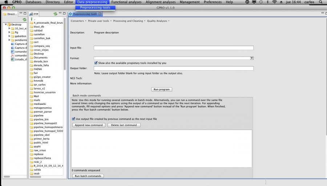Open the Format dropdown list
This screenshot has width=327, height=186.
(252, 58)
